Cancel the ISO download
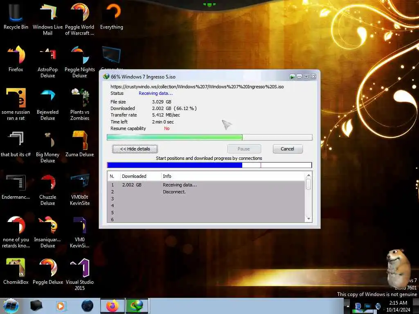The width and height of the screenshot is (419, 314). click(x=288, y=149)
